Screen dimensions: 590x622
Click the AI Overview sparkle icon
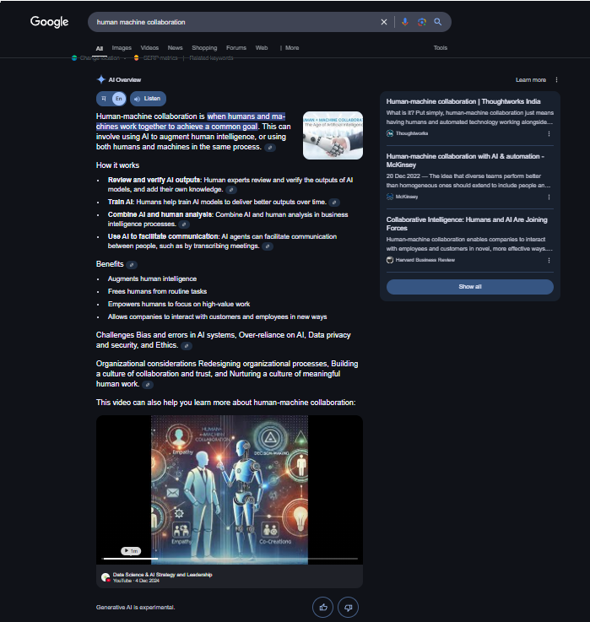[x=100, y=79]
